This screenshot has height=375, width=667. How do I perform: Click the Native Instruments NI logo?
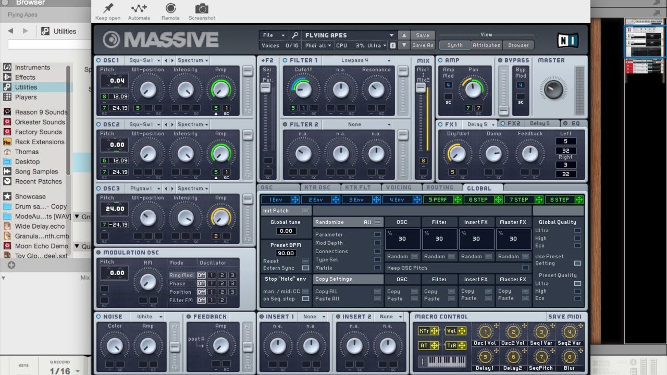(567, 40)
